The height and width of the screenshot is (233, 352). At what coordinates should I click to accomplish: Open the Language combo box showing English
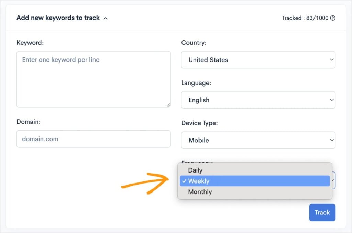pyautogui.click(x=258, y=100)
